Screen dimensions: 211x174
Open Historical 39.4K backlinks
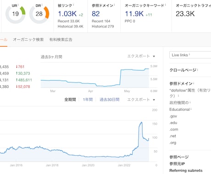pyautogui.click(x=71, y=27)
